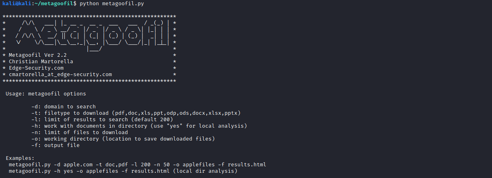Click the local dir analysis example line
Viewport: 492px width, 178px height.
123,171
